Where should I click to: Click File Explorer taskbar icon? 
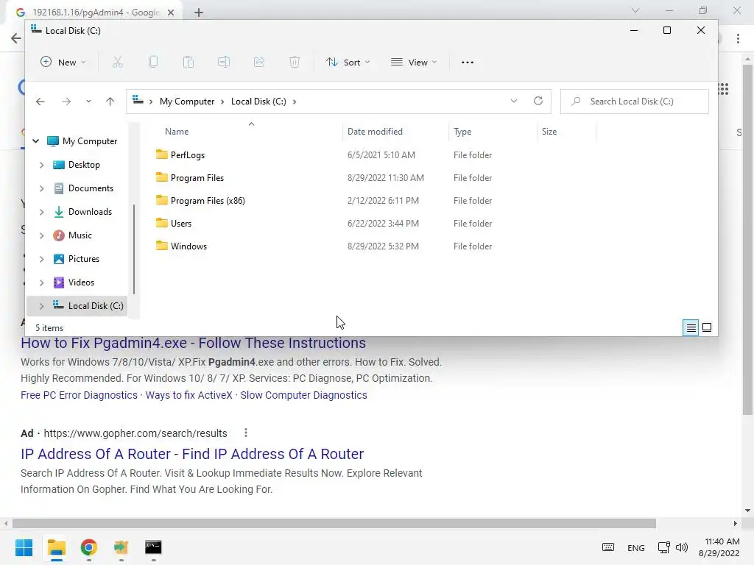coord(56,547)
